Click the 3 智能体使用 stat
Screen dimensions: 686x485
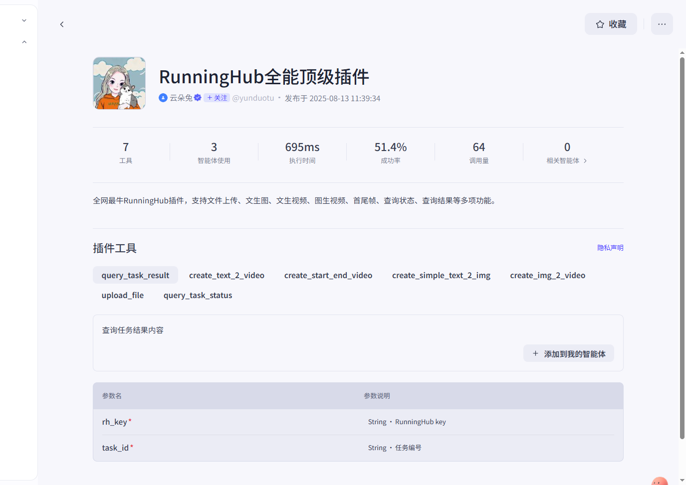pos(214,153)
